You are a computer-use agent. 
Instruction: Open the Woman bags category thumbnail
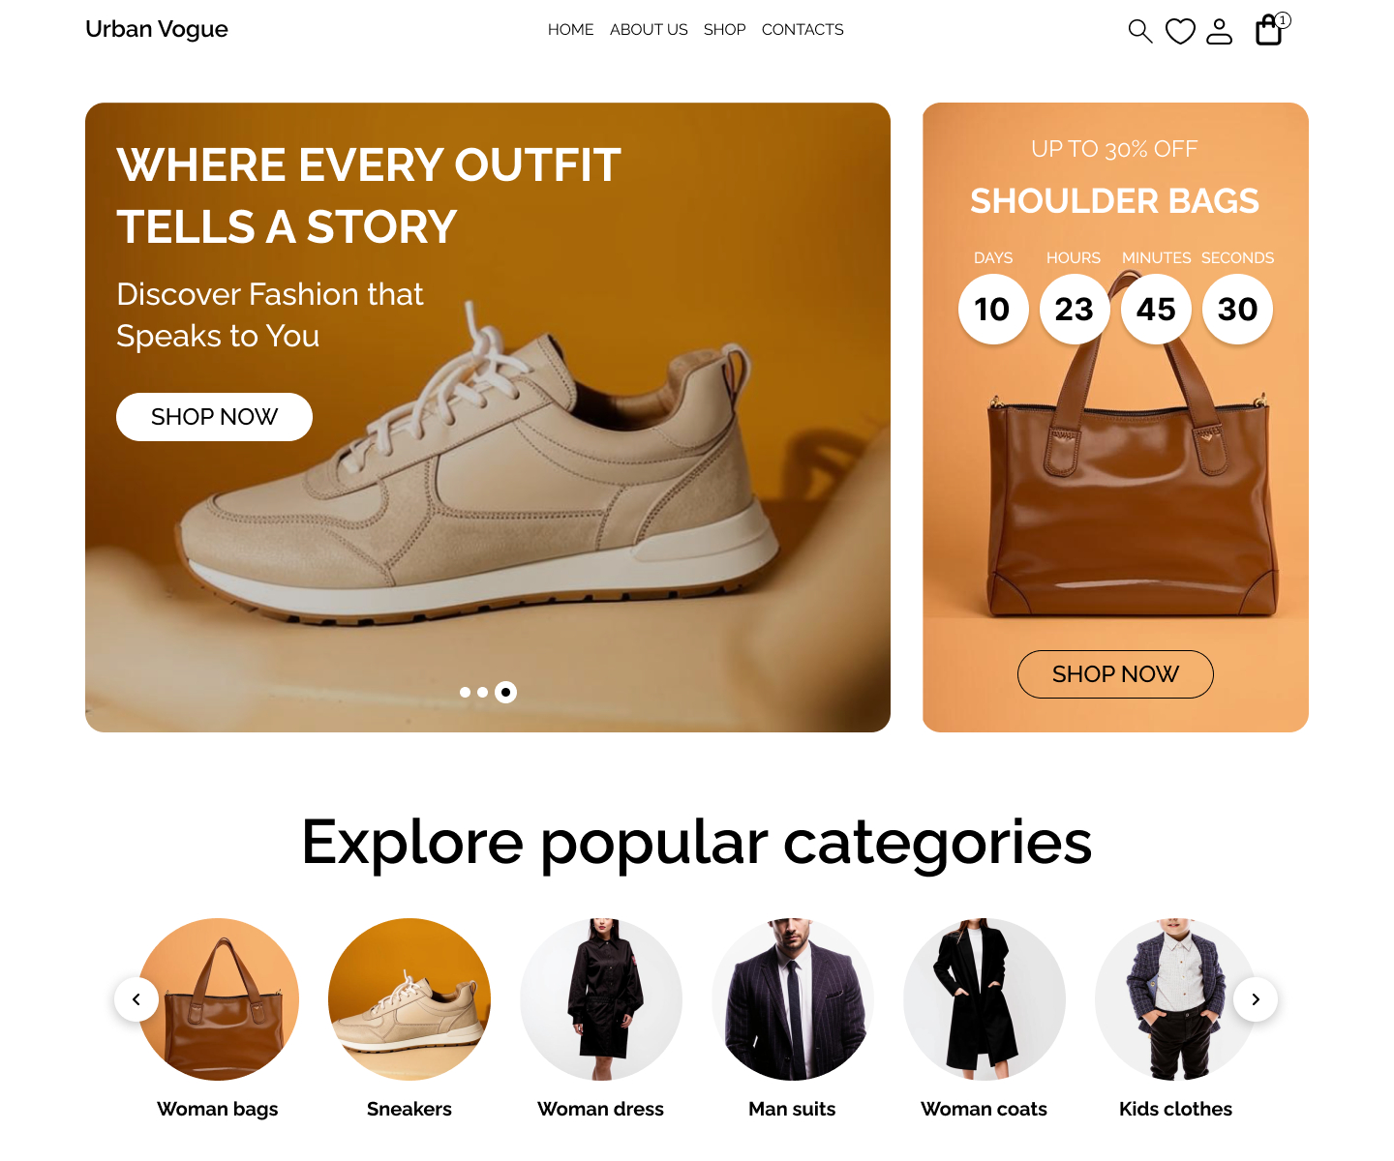click(218, 999)
